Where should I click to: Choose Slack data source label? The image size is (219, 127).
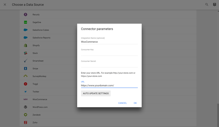pos(35,53)
